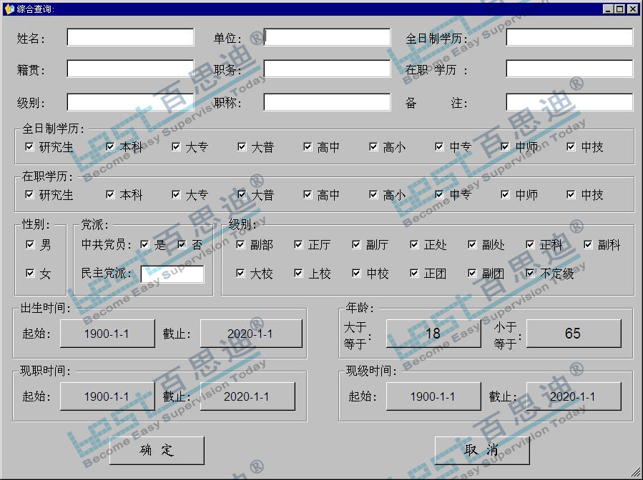Toggle 大普 in the 全日制学历 group
643x480 pixels.
pos(242,146)
